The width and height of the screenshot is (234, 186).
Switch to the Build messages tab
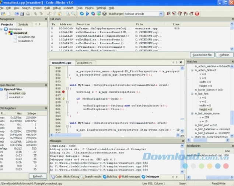point(129,176)
